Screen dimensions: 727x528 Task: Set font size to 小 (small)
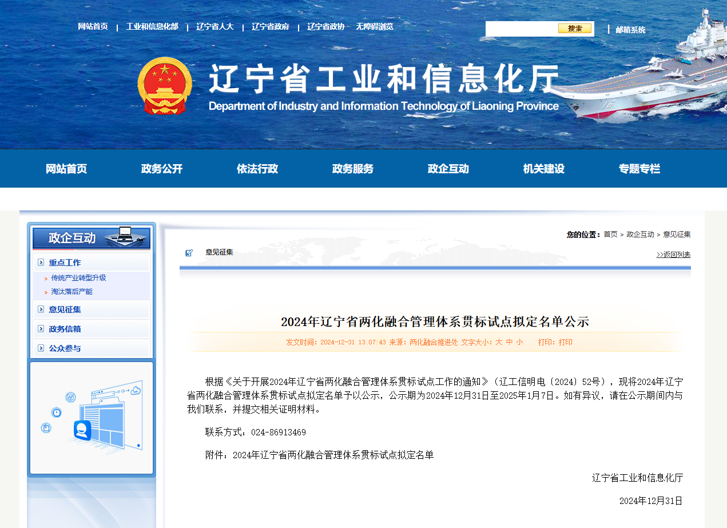coord(519,342)
